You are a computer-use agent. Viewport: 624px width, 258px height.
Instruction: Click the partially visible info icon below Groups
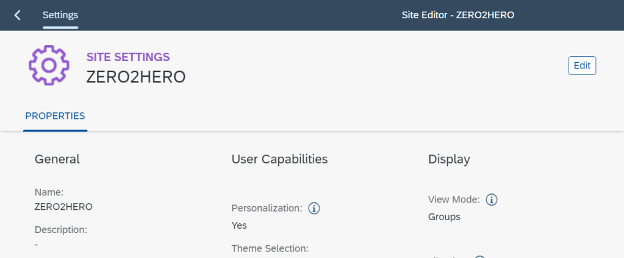479,256
